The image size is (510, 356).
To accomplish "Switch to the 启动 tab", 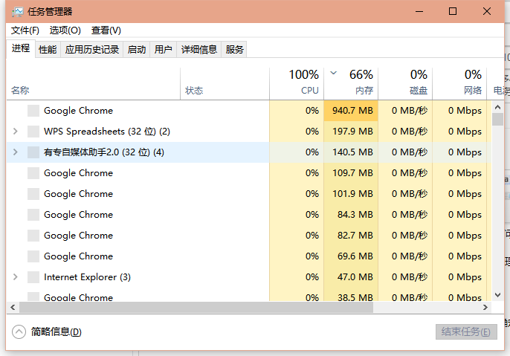I will pos(137,50).
